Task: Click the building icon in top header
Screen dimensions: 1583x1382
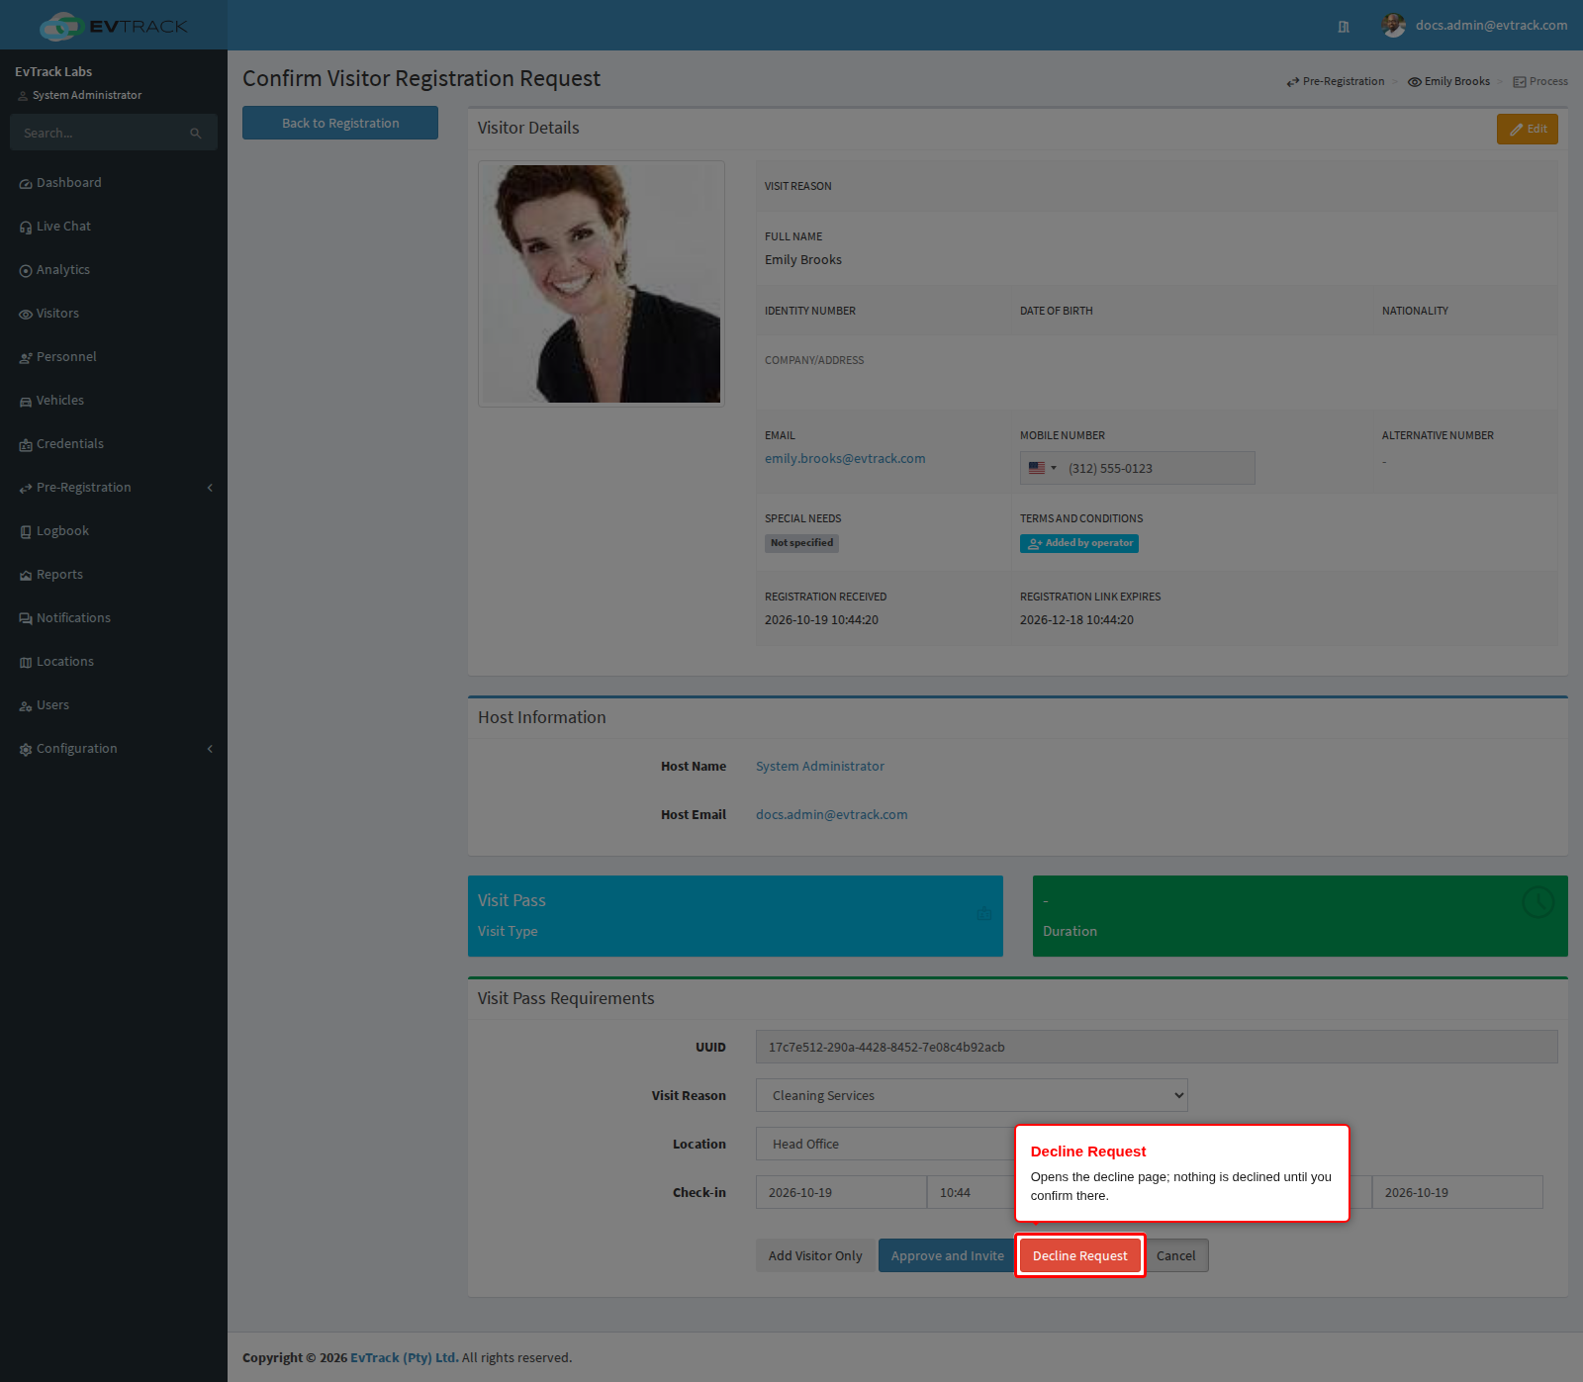Action: 1344,27
